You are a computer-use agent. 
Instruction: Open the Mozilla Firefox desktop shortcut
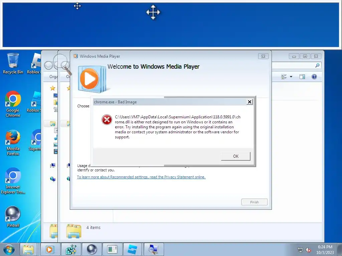coord(13,143)
